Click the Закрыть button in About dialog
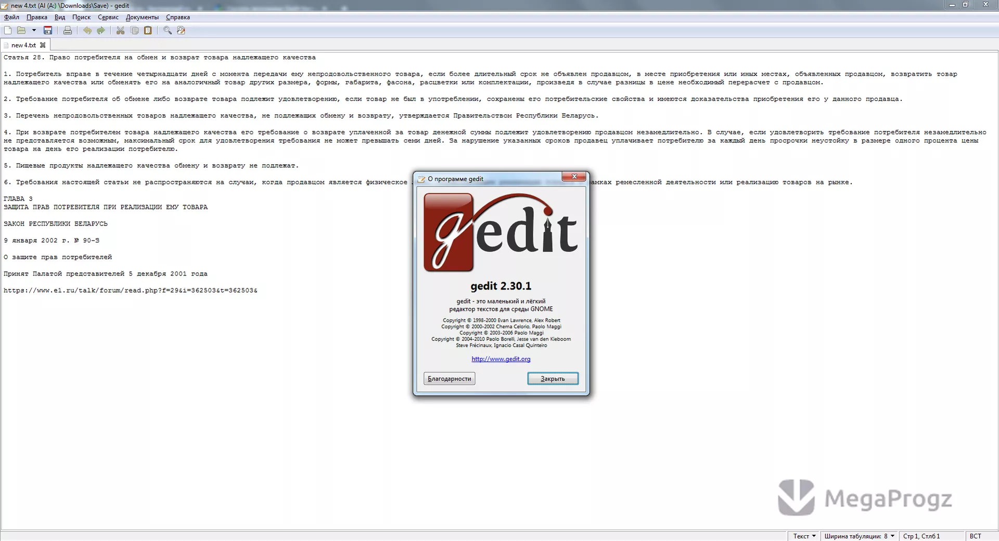 click(x=553, y=379)
